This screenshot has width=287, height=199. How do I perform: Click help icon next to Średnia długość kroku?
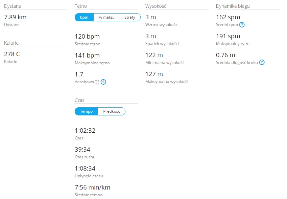[x=262, y=63]
